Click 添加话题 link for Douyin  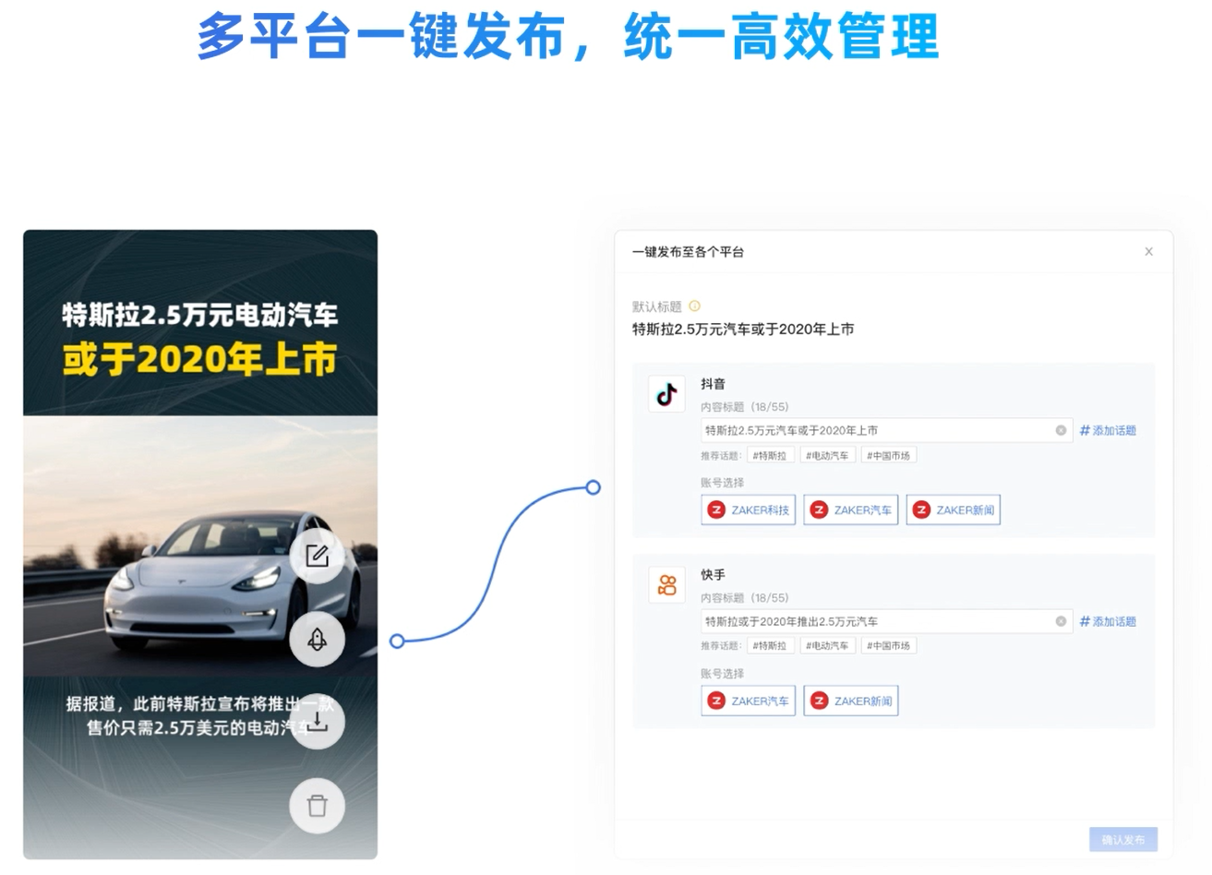pyautogui.click(x=1108, y=430)
